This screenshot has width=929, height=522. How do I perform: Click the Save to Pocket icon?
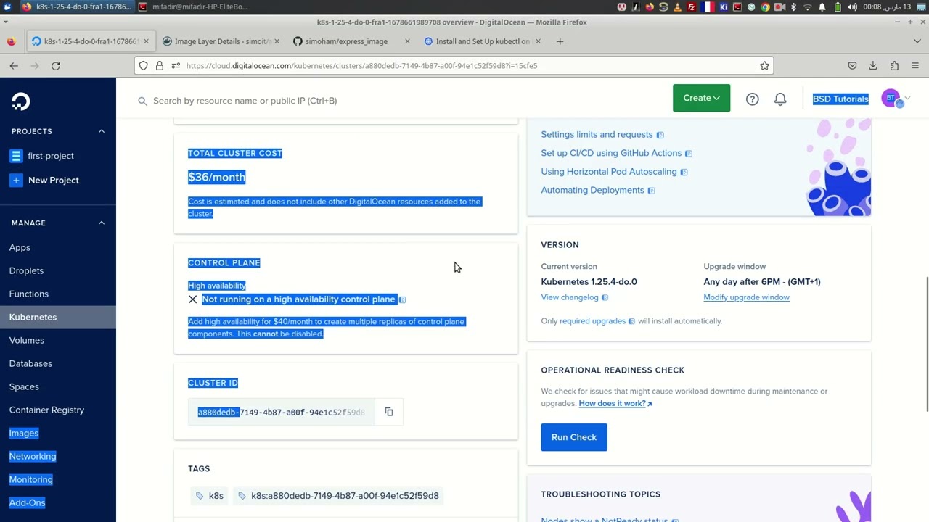pos(852,65)
